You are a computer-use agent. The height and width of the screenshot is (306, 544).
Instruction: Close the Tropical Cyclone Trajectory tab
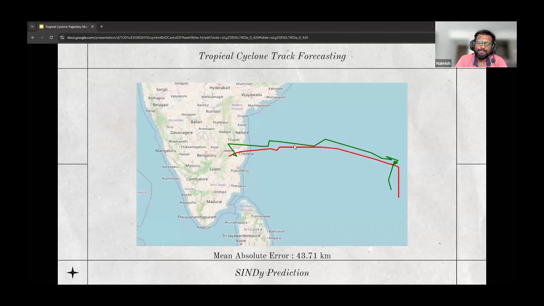(92, 27)
